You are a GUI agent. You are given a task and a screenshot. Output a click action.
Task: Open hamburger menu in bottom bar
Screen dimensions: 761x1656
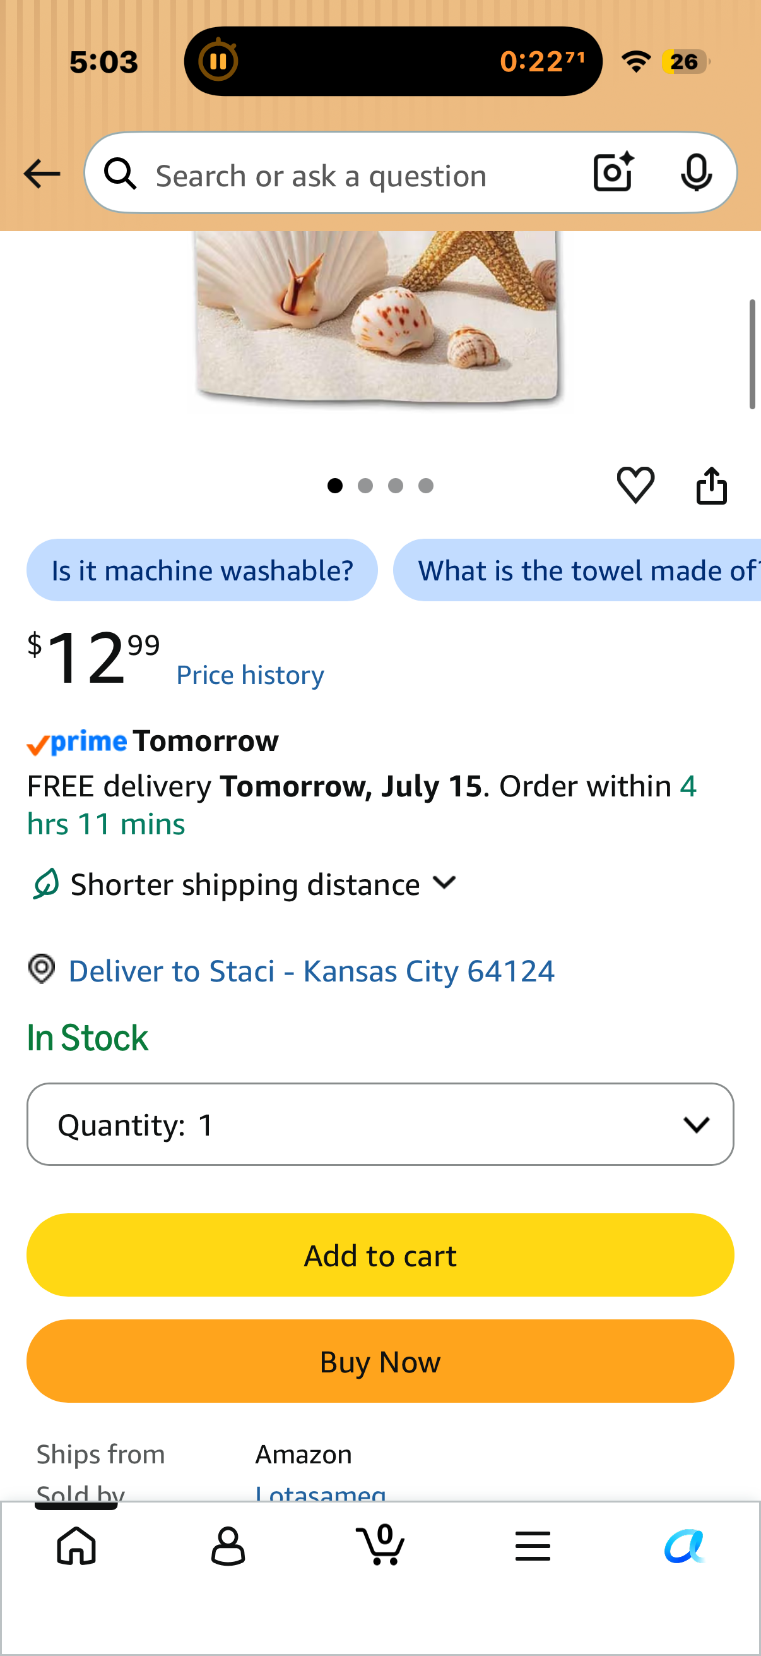[533, 1545]
